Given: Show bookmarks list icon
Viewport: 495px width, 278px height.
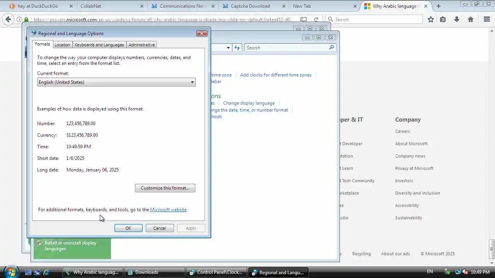Looking at the screenshot, I should pyautogui.click(x=443, y=19).
